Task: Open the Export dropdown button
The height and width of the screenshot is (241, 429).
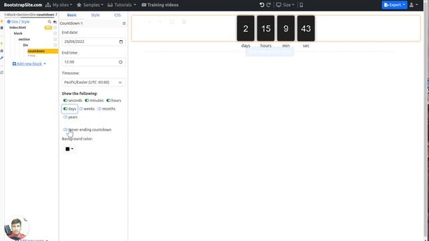Action: (x=394, y=5)
